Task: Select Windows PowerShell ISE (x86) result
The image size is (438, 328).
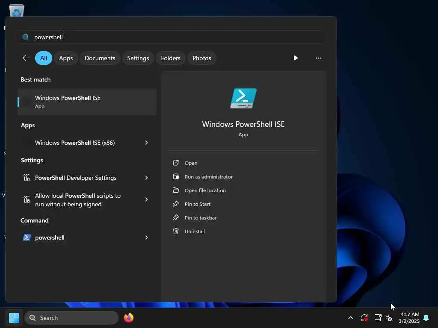Action: 74,143
